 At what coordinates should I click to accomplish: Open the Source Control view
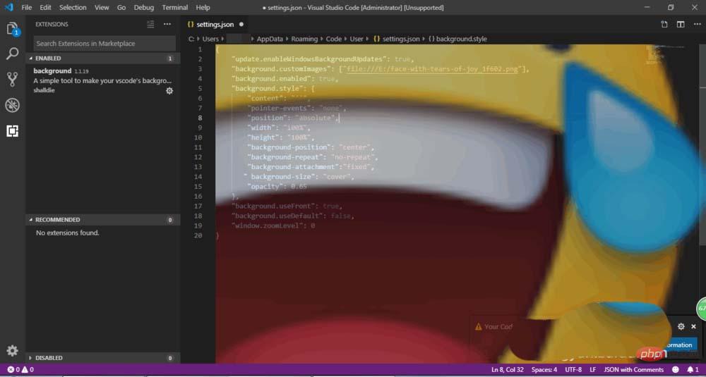[13, 79]
